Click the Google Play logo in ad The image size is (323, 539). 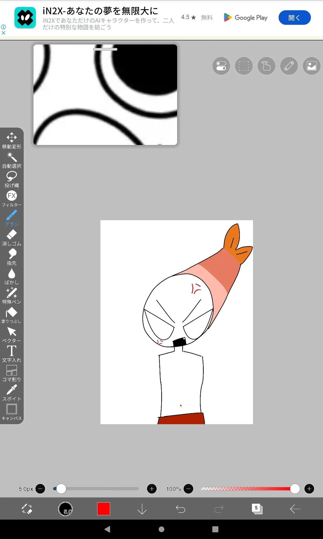[x=245, y=18]
